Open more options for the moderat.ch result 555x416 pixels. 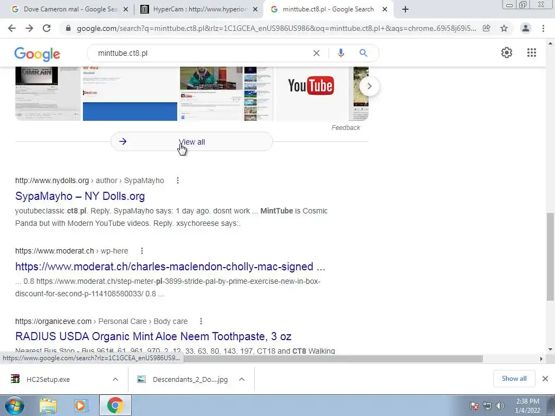point(142,251)
